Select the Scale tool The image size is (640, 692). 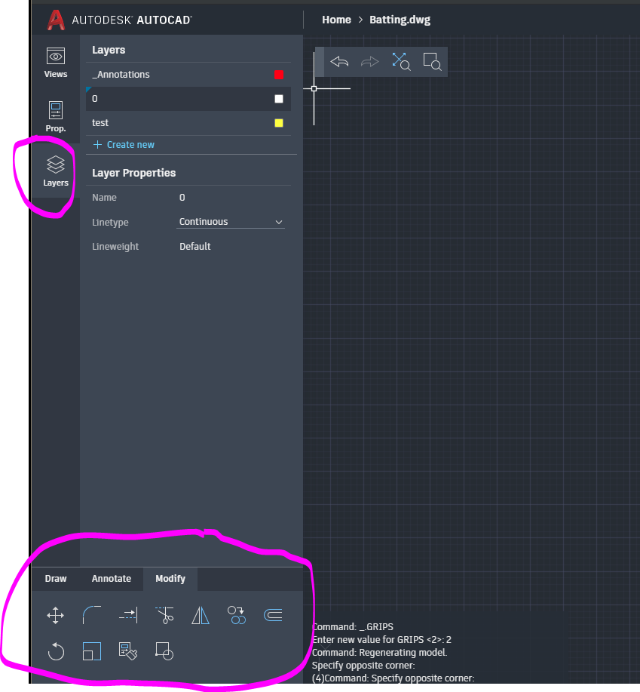(x=91, y=651)
